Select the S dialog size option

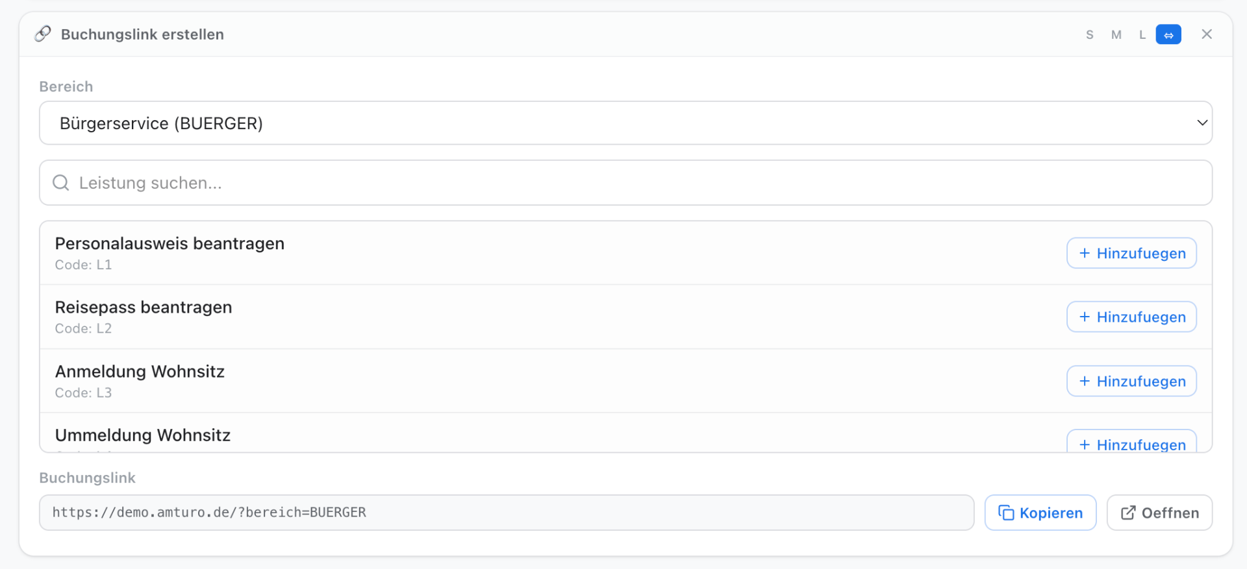(x=1090, y=35)
